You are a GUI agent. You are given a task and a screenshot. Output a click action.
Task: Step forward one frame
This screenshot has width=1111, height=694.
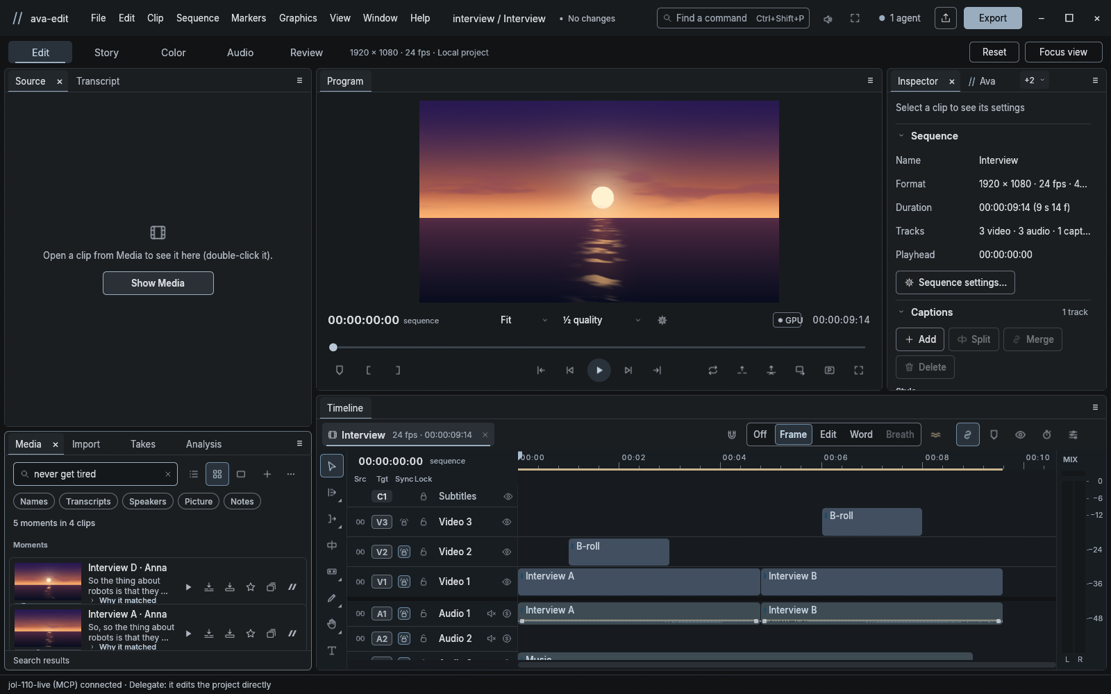[x=628, y=371]
